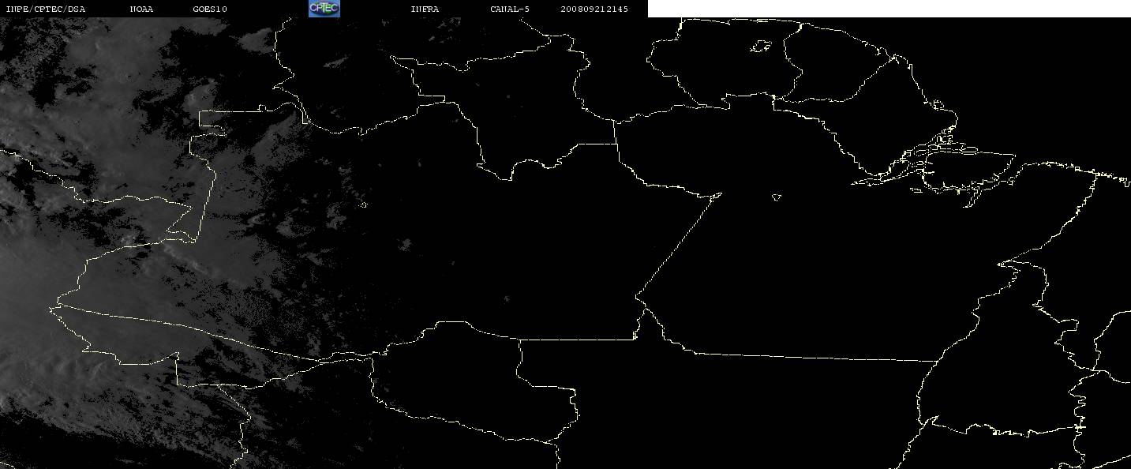This screenshot has width=1131, height=469.
Task: Click the INFRA channel type label
Action: click(x=425, y=9)
